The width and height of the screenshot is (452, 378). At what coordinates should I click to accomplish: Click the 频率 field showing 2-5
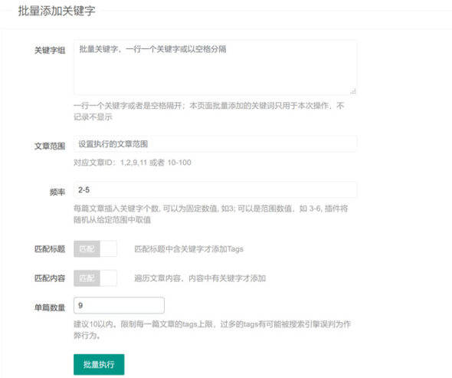tap(215, 190)
